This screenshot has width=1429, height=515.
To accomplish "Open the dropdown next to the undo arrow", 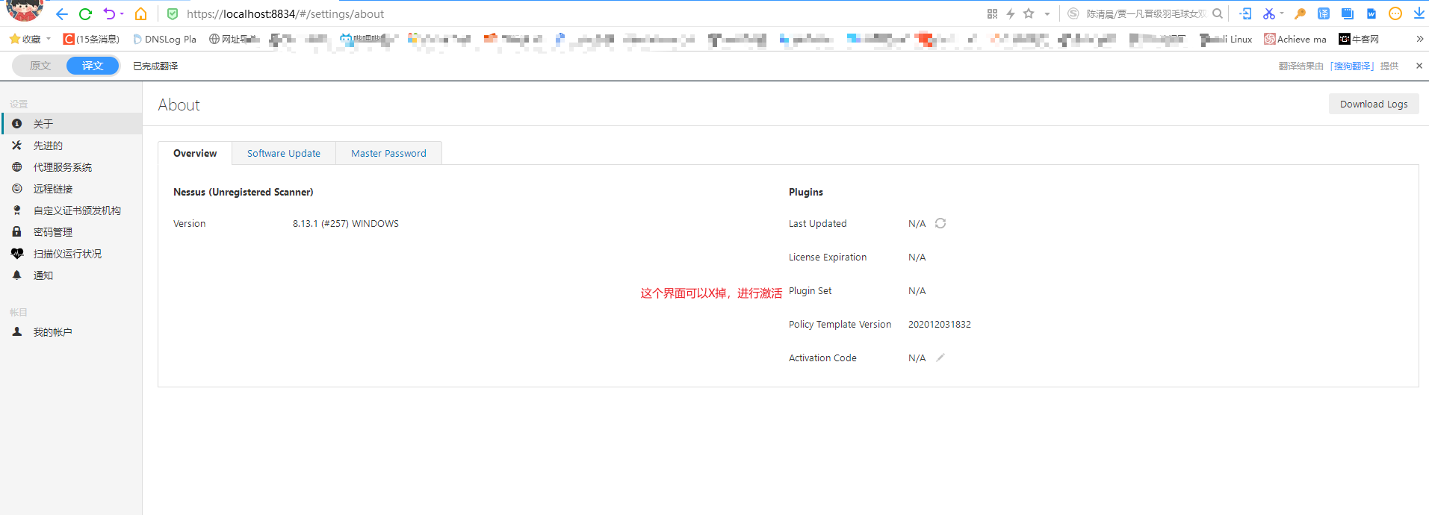I will click(122, 14).
